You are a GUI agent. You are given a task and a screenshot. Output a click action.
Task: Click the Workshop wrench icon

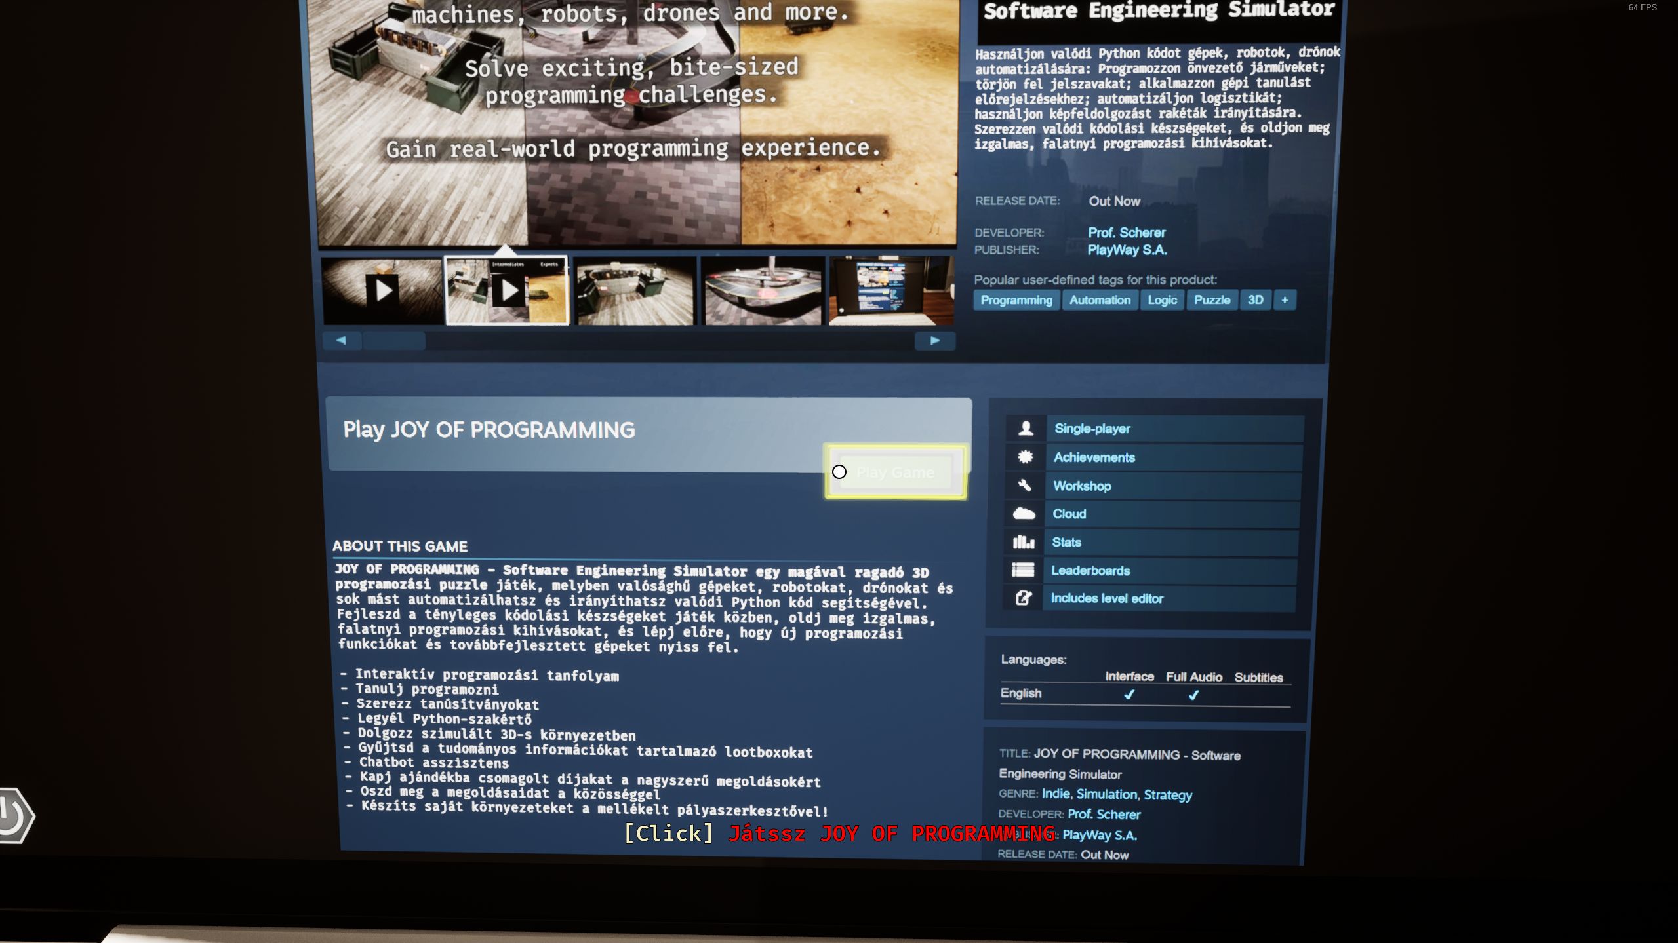click(x=1025, y=486)
